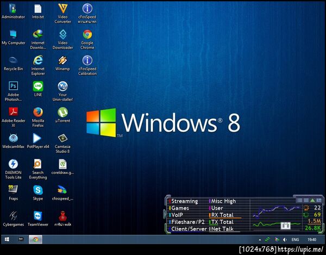
Task: Launch Skype desktop icon
Action: coord(38,193)
